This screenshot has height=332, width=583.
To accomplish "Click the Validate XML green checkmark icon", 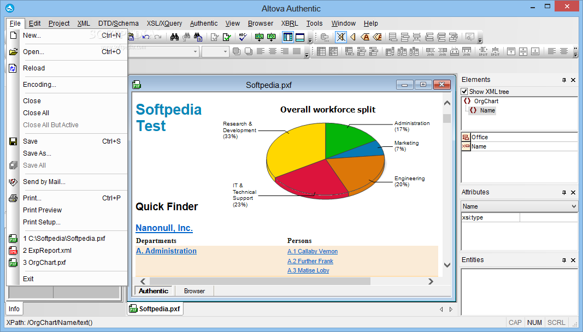I will [x=227, y=37].
